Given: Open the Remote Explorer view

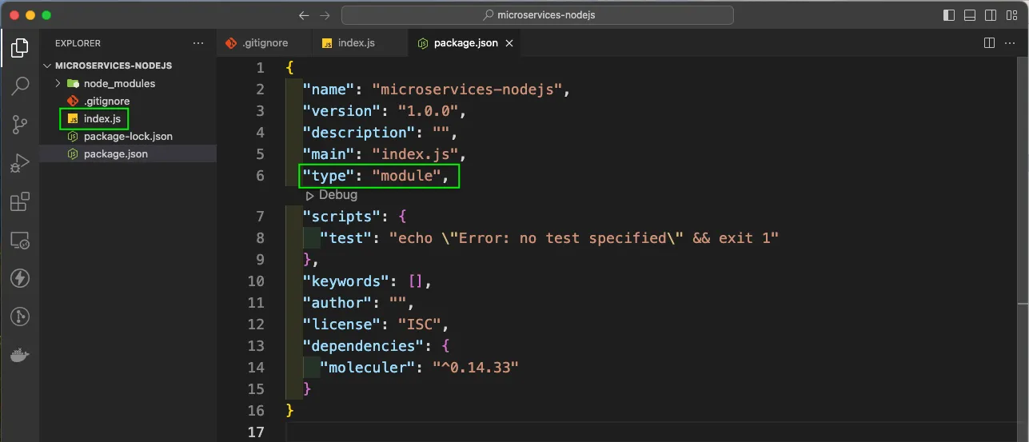Looking at the screenshot, I should (x=20, y=240).
